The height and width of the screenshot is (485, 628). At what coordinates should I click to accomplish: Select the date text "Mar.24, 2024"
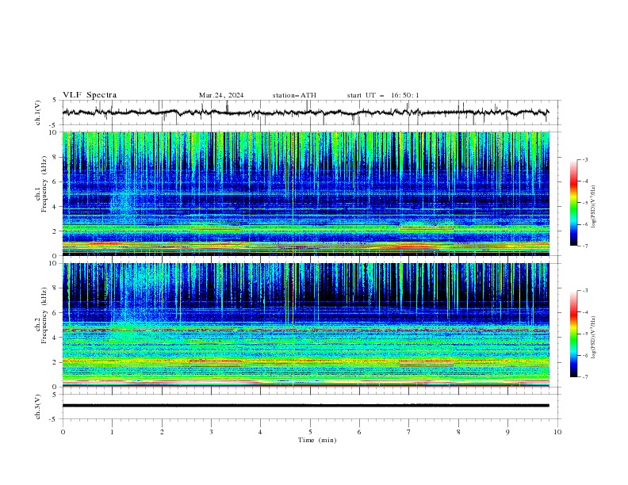coord(221,95)
